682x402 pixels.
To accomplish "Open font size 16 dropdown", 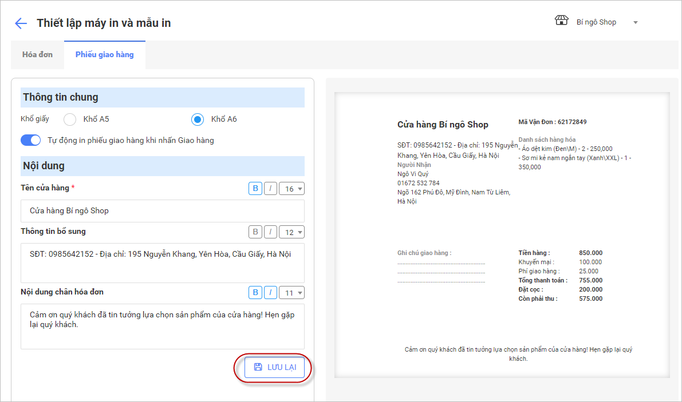I will coord(291,189).
